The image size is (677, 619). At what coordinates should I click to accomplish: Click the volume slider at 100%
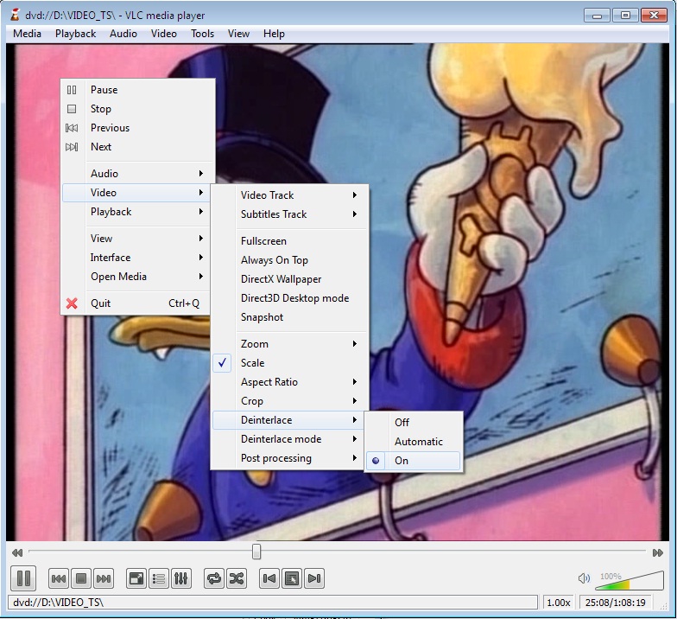coord(630,581)
